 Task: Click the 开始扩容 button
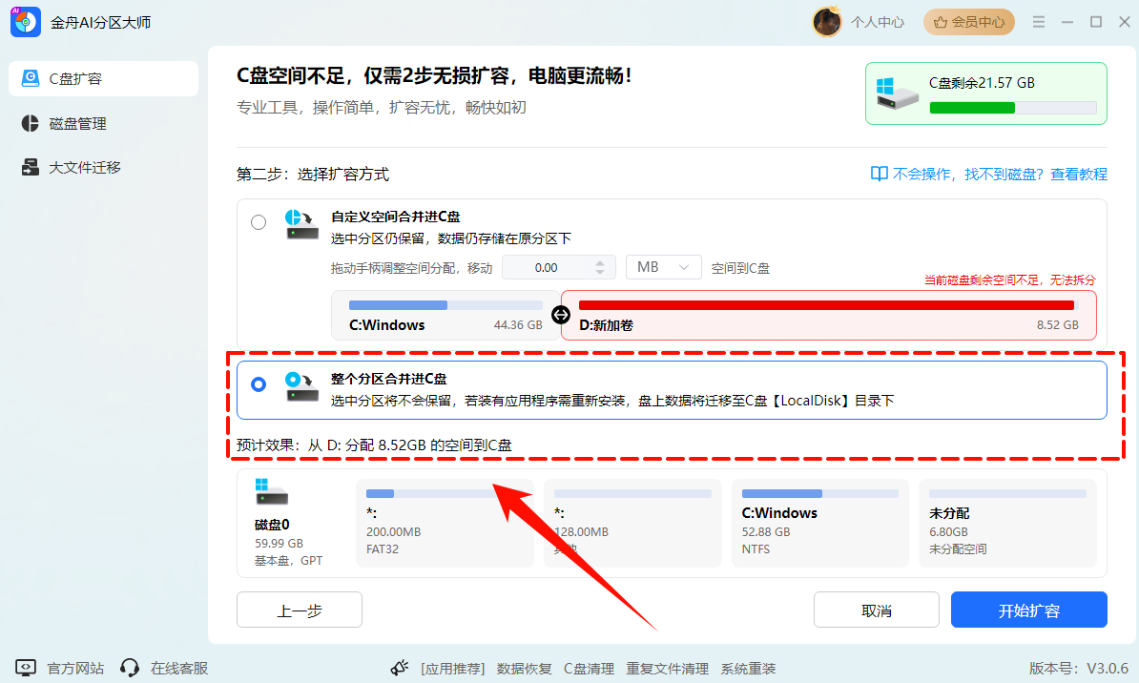1028,610
